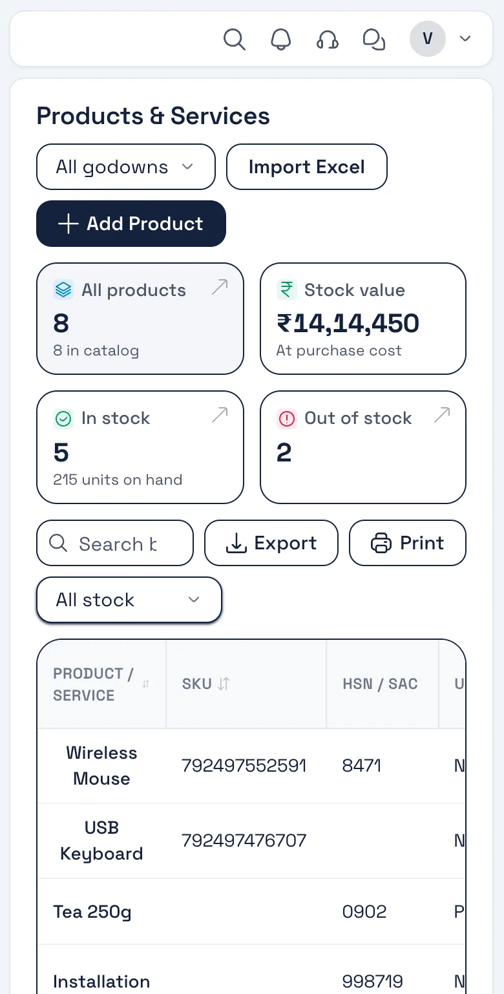The width and height of the screenshot is (504, 994).
Task: Click HSN code 0902
Action: click(364, 912)
